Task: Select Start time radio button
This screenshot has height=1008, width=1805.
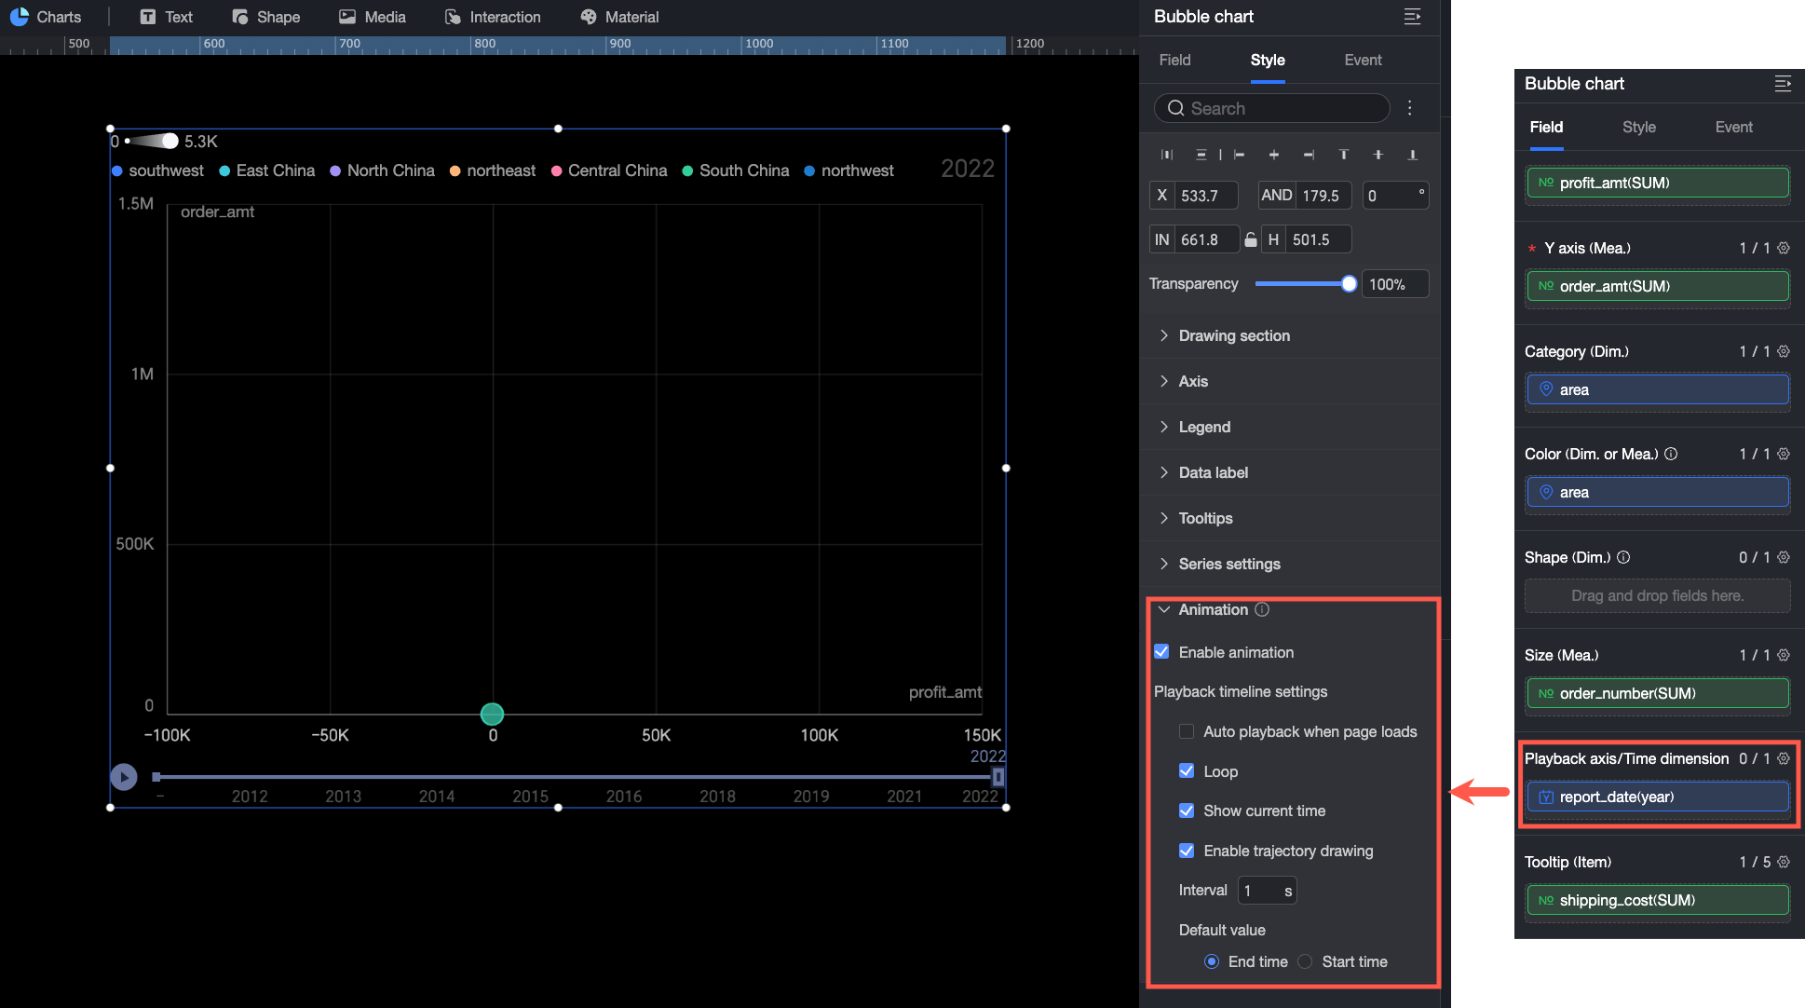Action: (x=1305, y=961)
